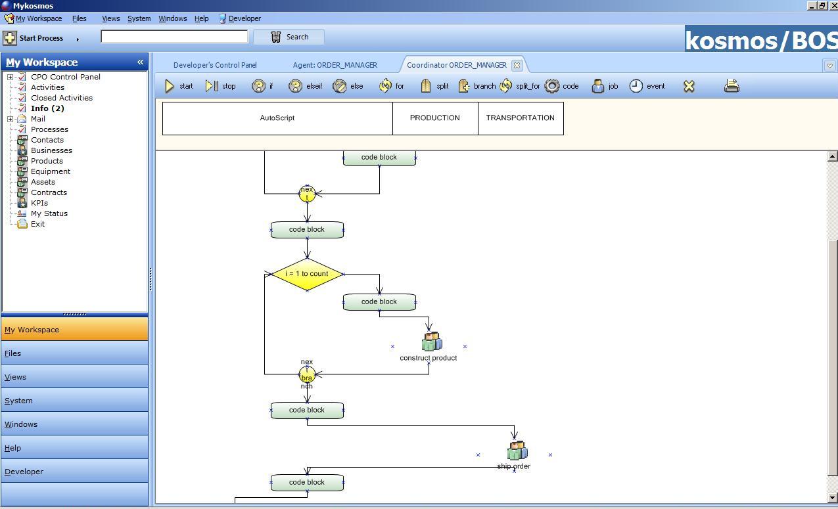Open the Developer menu in menu bar
The width and height of the screenshot is (838, 509).
(240, 18)
